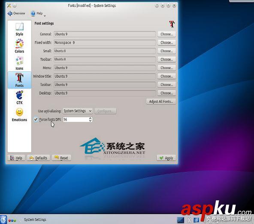Click the Small font Ubuntu 8 field
254x224 pixels.
(x=105, y=51)
